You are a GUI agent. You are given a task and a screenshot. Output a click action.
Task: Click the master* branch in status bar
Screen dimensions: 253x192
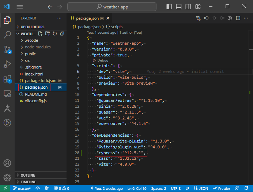22,188
